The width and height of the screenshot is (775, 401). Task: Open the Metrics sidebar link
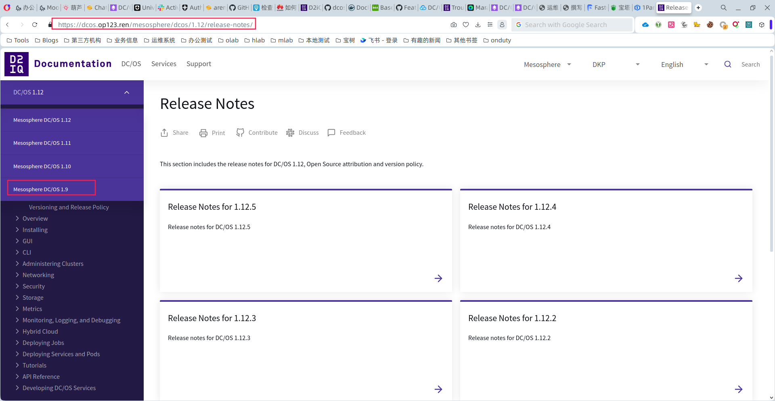point(32,309)
